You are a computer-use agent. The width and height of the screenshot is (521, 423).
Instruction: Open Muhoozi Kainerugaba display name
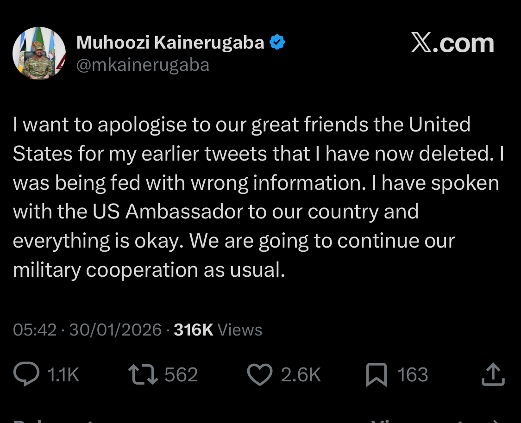[x=170, y=43]
